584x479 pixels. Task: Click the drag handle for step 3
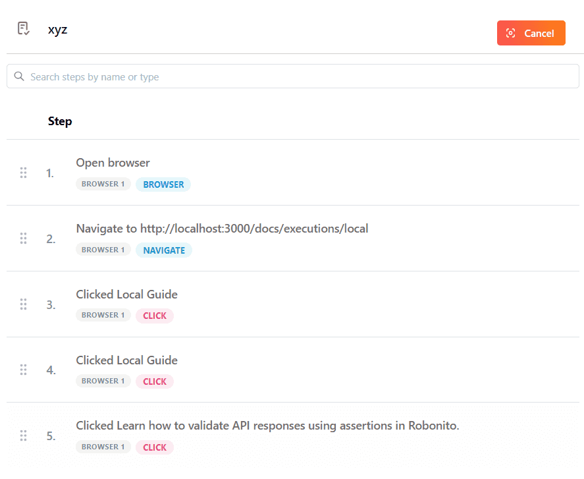[x=23, y=304]
